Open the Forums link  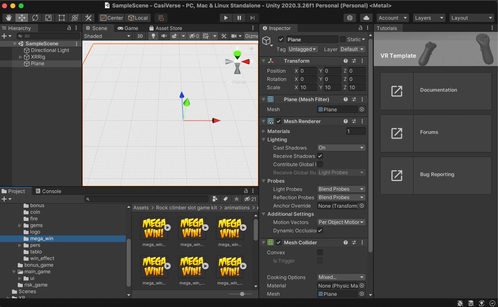coord(436,134)
